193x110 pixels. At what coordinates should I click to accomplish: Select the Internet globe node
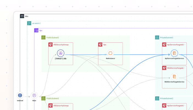[x=20, y=95]
